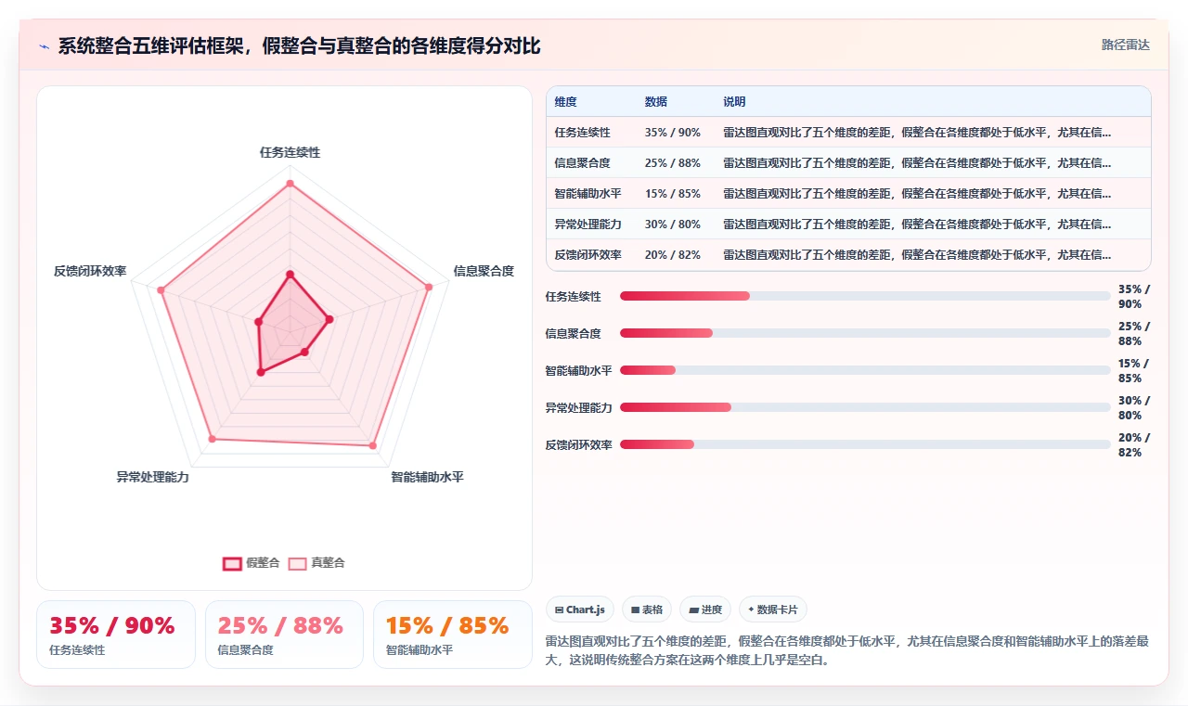Click table value 30% / 80%

point(673,225)
